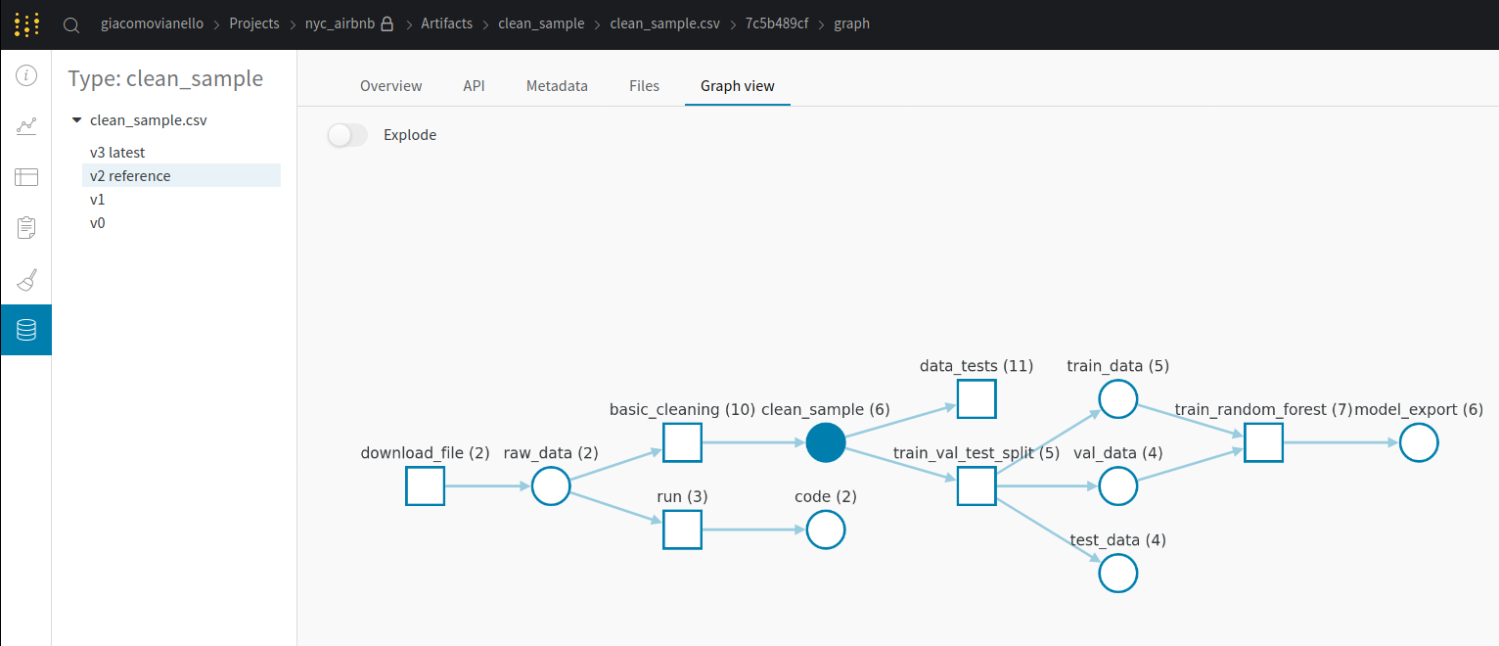Viewport: 1499px width, 646px height.
Task: Open the runs table sidebar icon
Action: (x=26, y=177)
